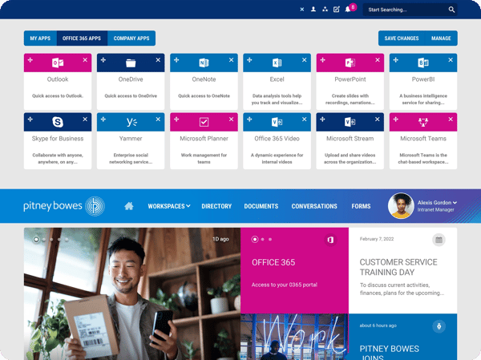Switch to the My Apps tab

click(x=40, y=38)
